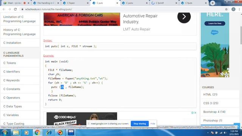Click the LMT Auto Repair ad text
This screenshot has width=242, height=136.
click(x=137, y=29)
